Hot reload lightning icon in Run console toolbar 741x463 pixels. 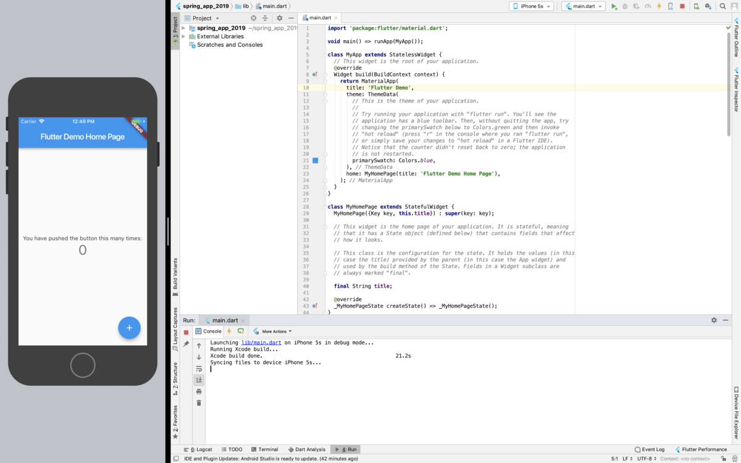pyautogui.click(x=229, y=332)
